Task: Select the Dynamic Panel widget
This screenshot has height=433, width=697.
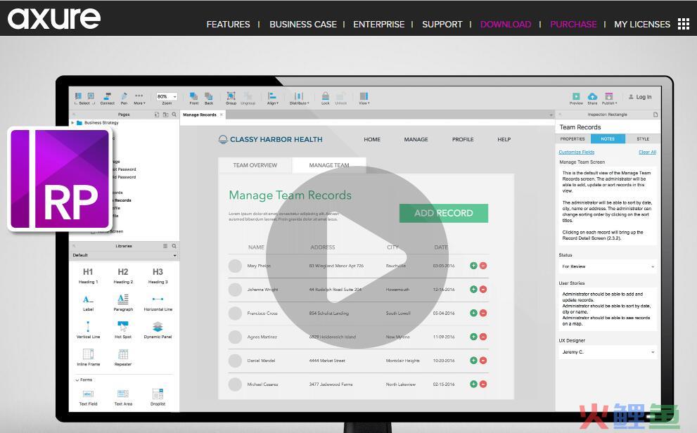Action: point(158,330)
